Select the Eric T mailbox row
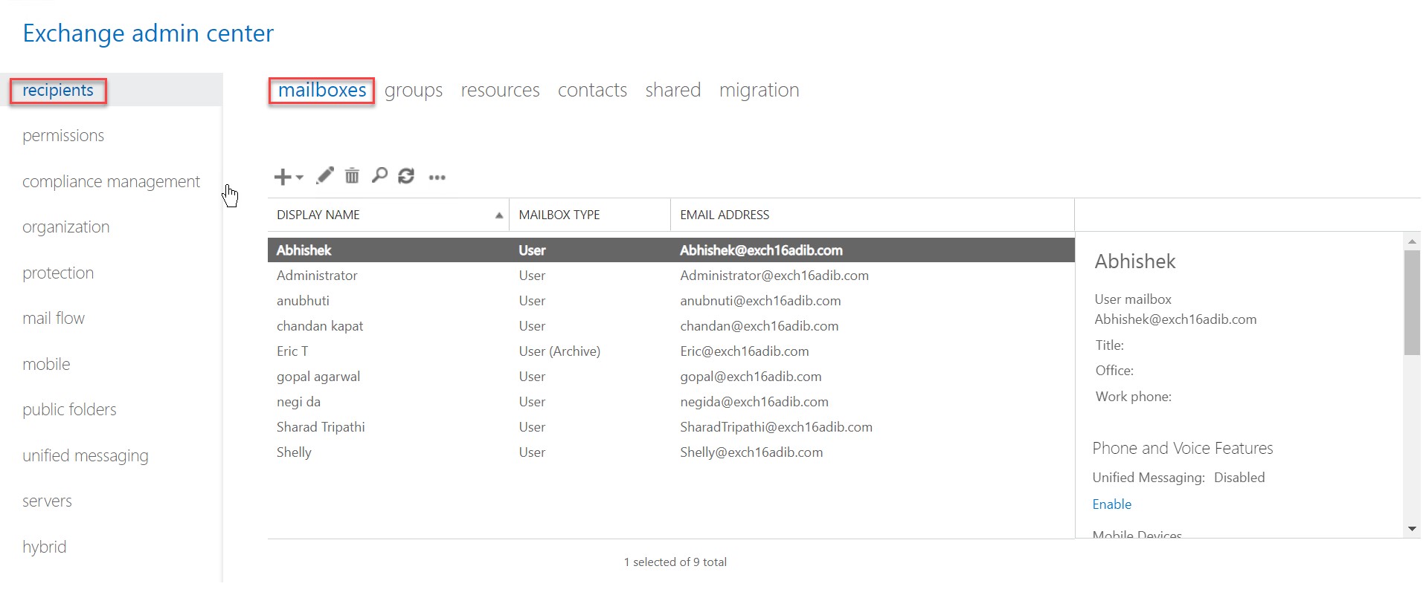1426x595 pixels. coord(671,351)
